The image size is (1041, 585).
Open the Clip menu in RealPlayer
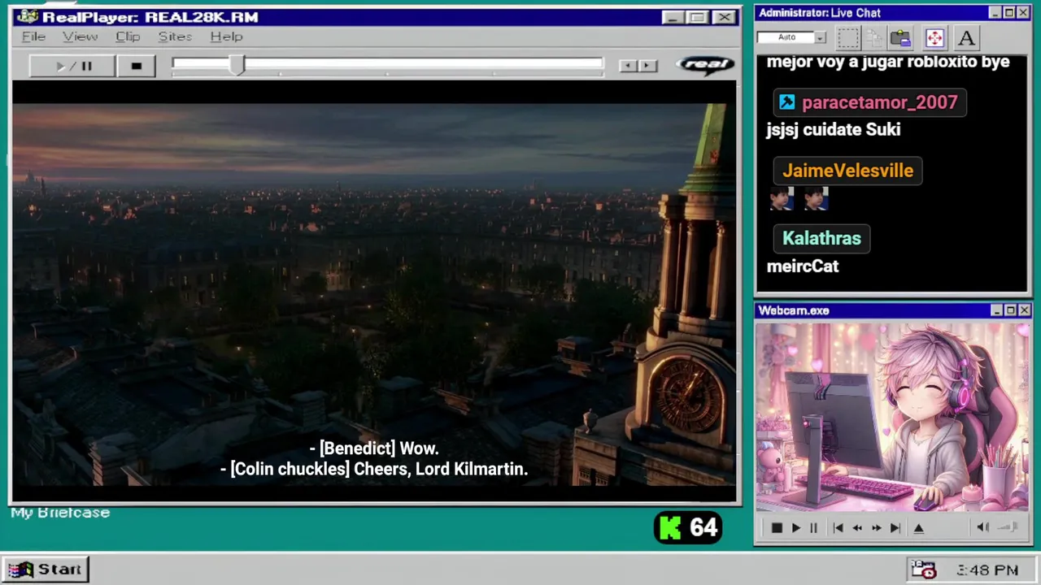[128, 37]
